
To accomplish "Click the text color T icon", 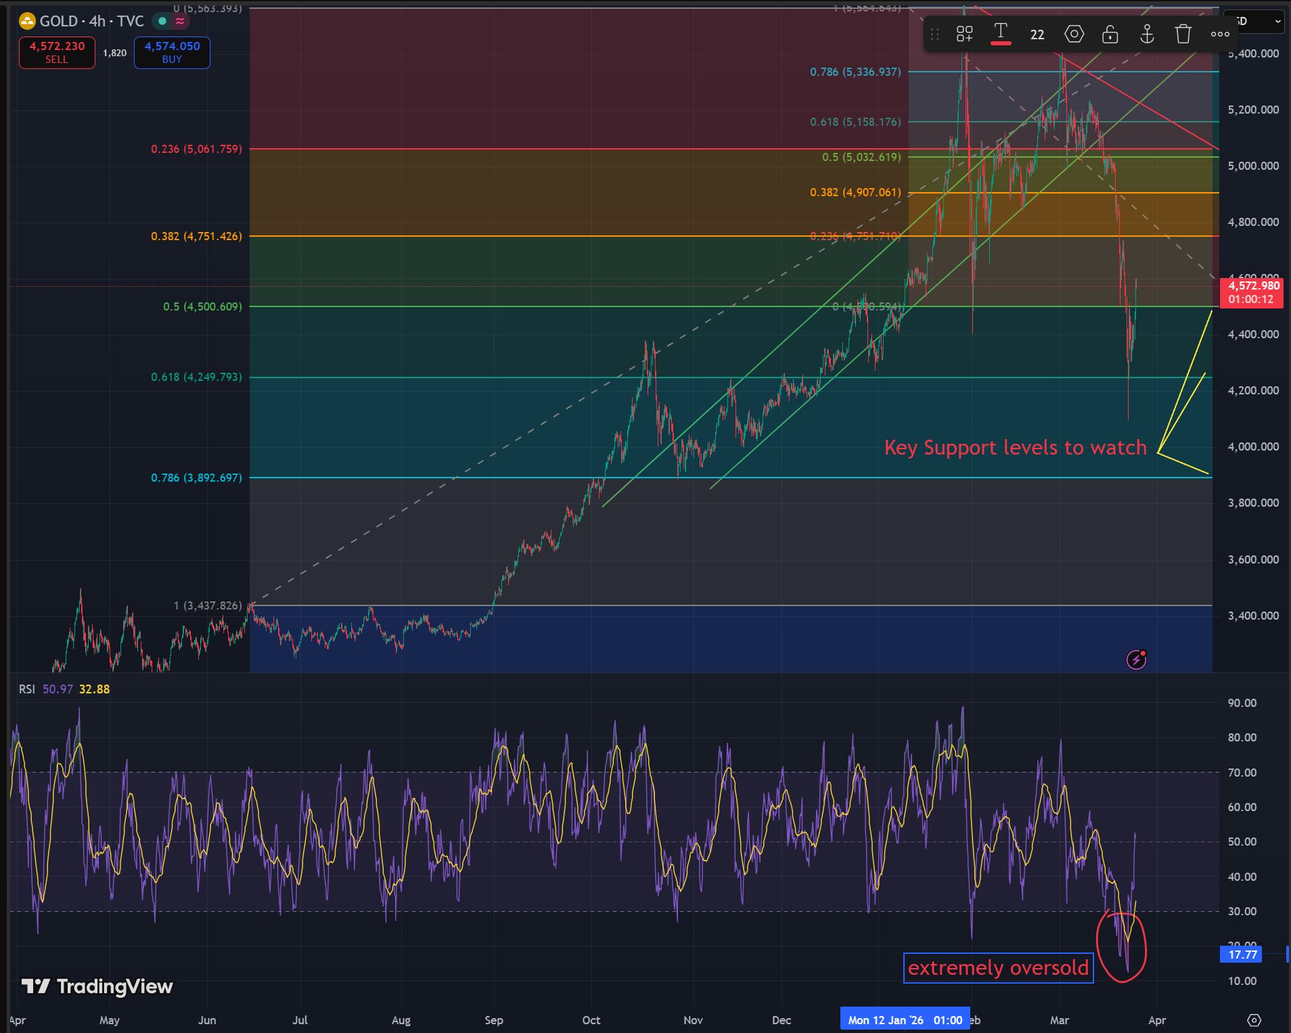I will click(1000, 32).
